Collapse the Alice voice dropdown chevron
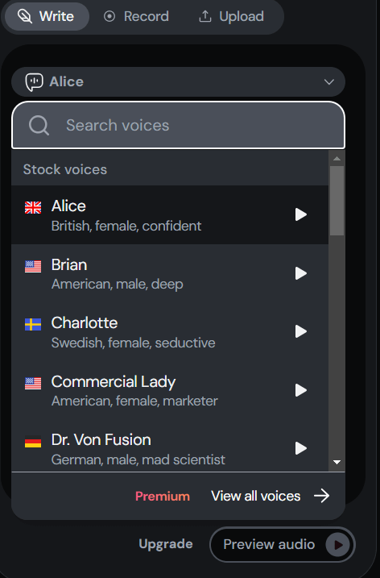The image size is (380, 578). coord(328,82)
